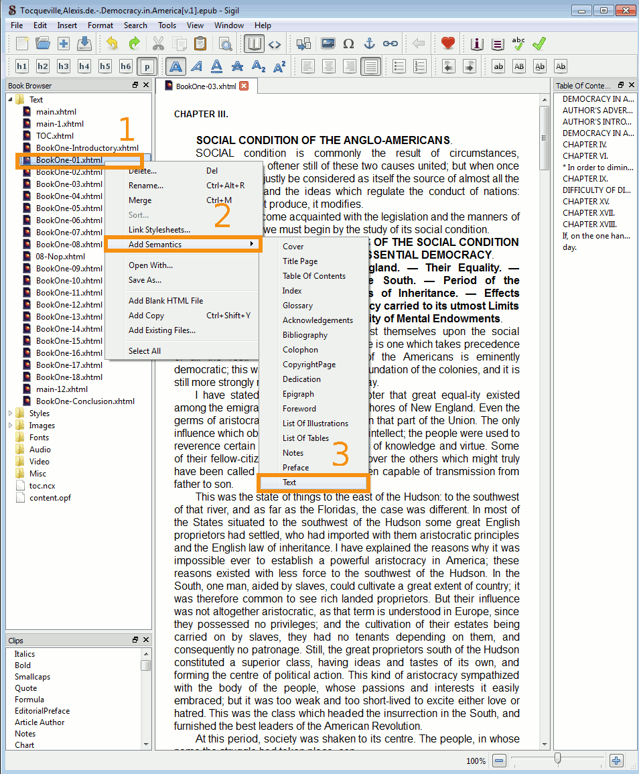Generate Table of Contents icon
The height and width of the screenshot is (774, 639).
(x=498, y=44)
